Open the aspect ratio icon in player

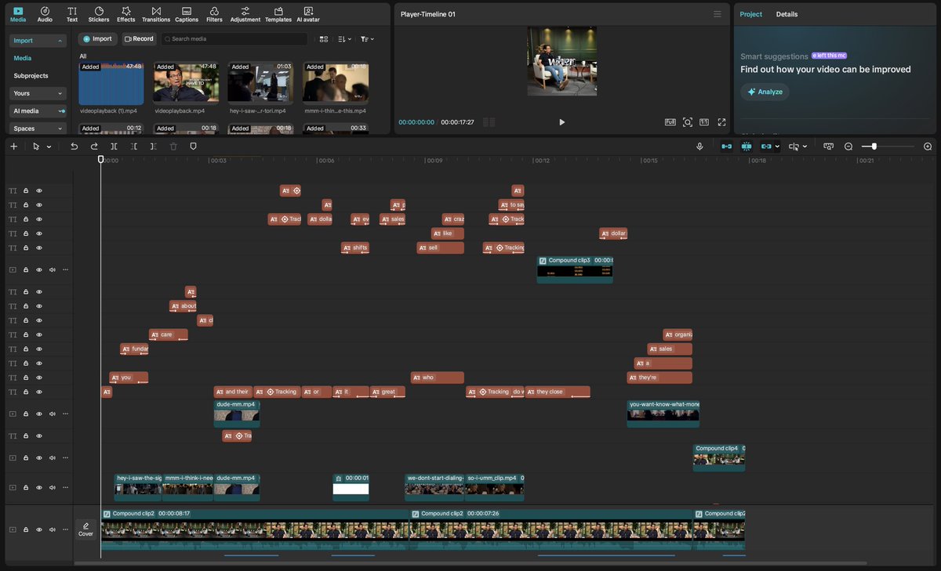point(704,122)
